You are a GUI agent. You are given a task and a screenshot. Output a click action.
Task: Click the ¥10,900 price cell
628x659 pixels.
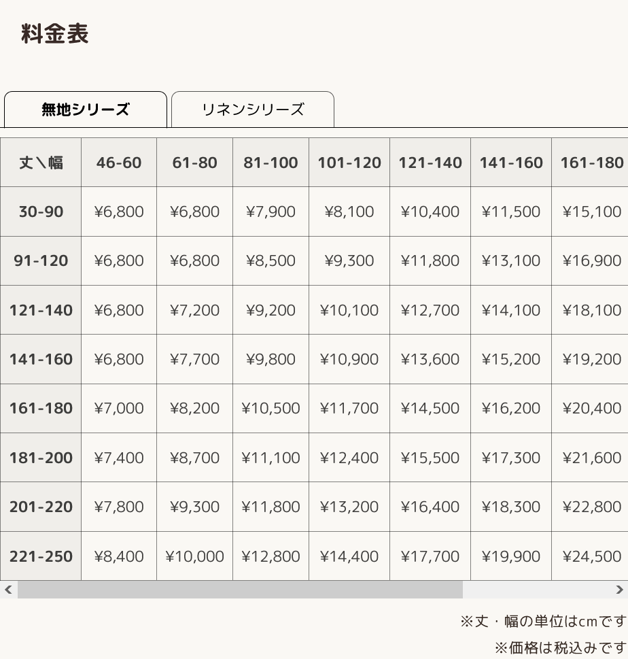point(349,359)
